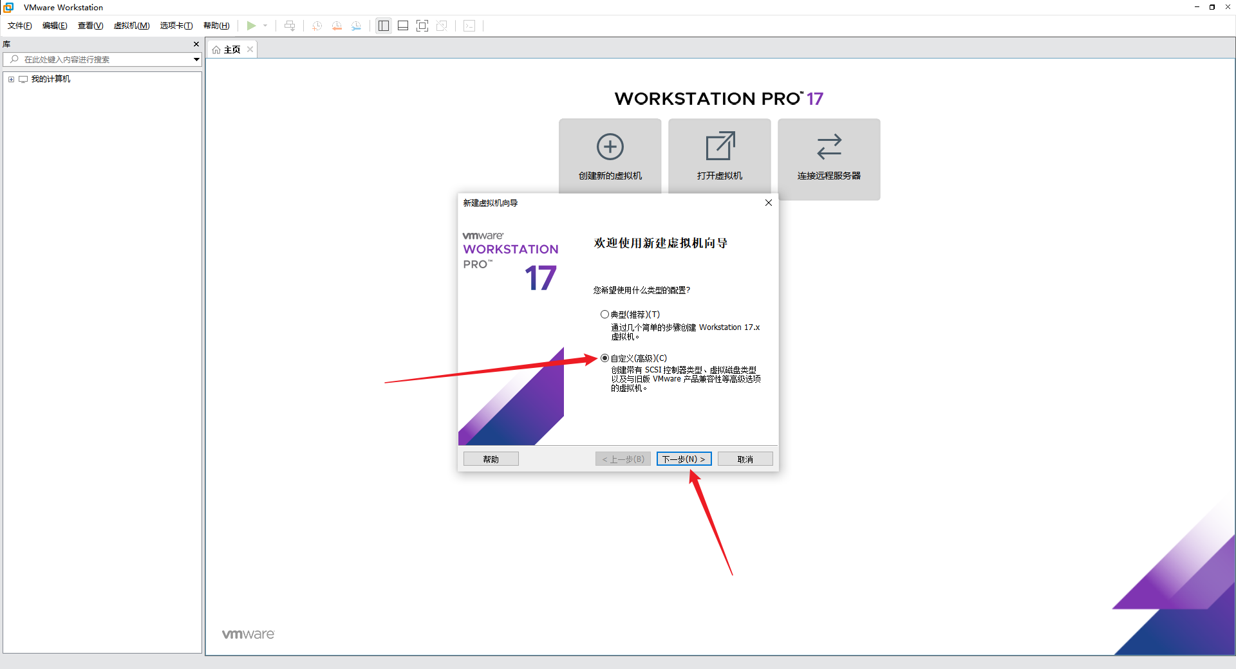
Task: Click the description text under 典型(推荐)
Action: coord(686,332)
